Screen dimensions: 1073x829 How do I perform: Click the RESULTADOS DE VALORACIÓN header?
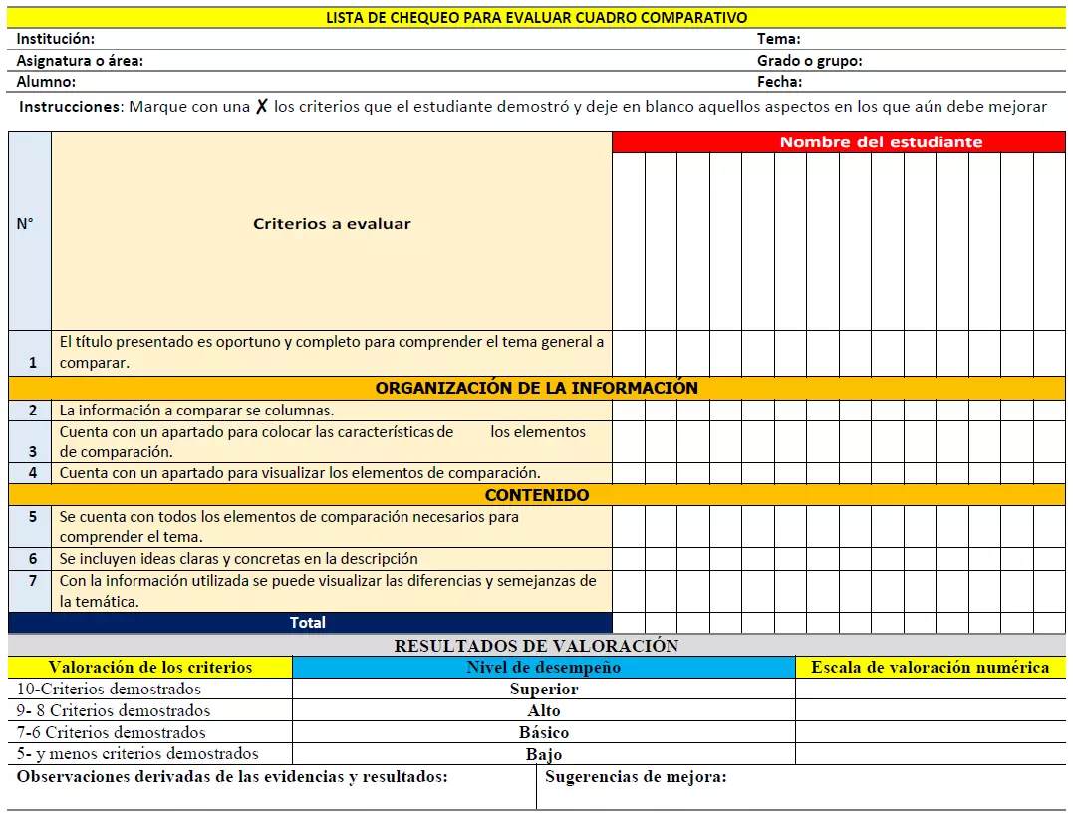tap(536, 644)
